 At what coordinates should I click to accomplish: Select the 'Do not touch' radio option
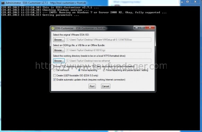click(54, 70)
